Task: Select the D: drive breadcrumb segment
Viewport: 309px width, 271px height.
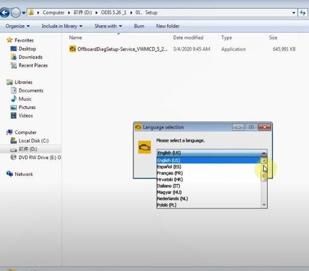Action: 83,13
